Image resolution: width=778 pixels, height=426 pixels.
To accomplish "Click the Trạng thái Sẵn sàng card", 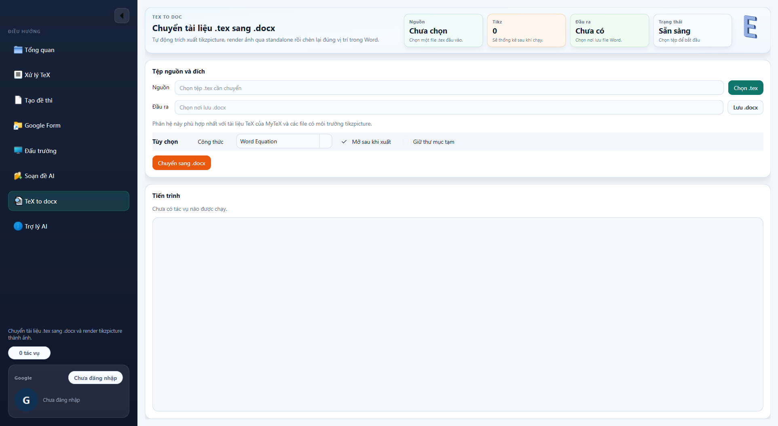I will 693,31.
